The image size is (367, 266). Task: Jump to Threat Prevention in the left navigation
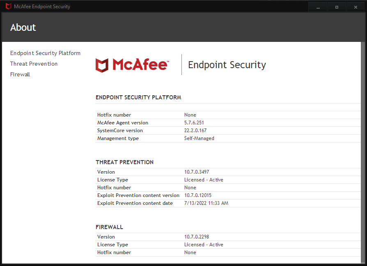[34, 64]
